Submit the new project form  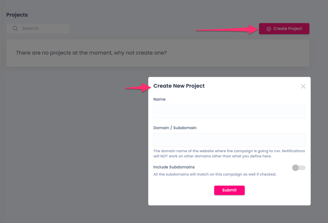tap(229, 190)
